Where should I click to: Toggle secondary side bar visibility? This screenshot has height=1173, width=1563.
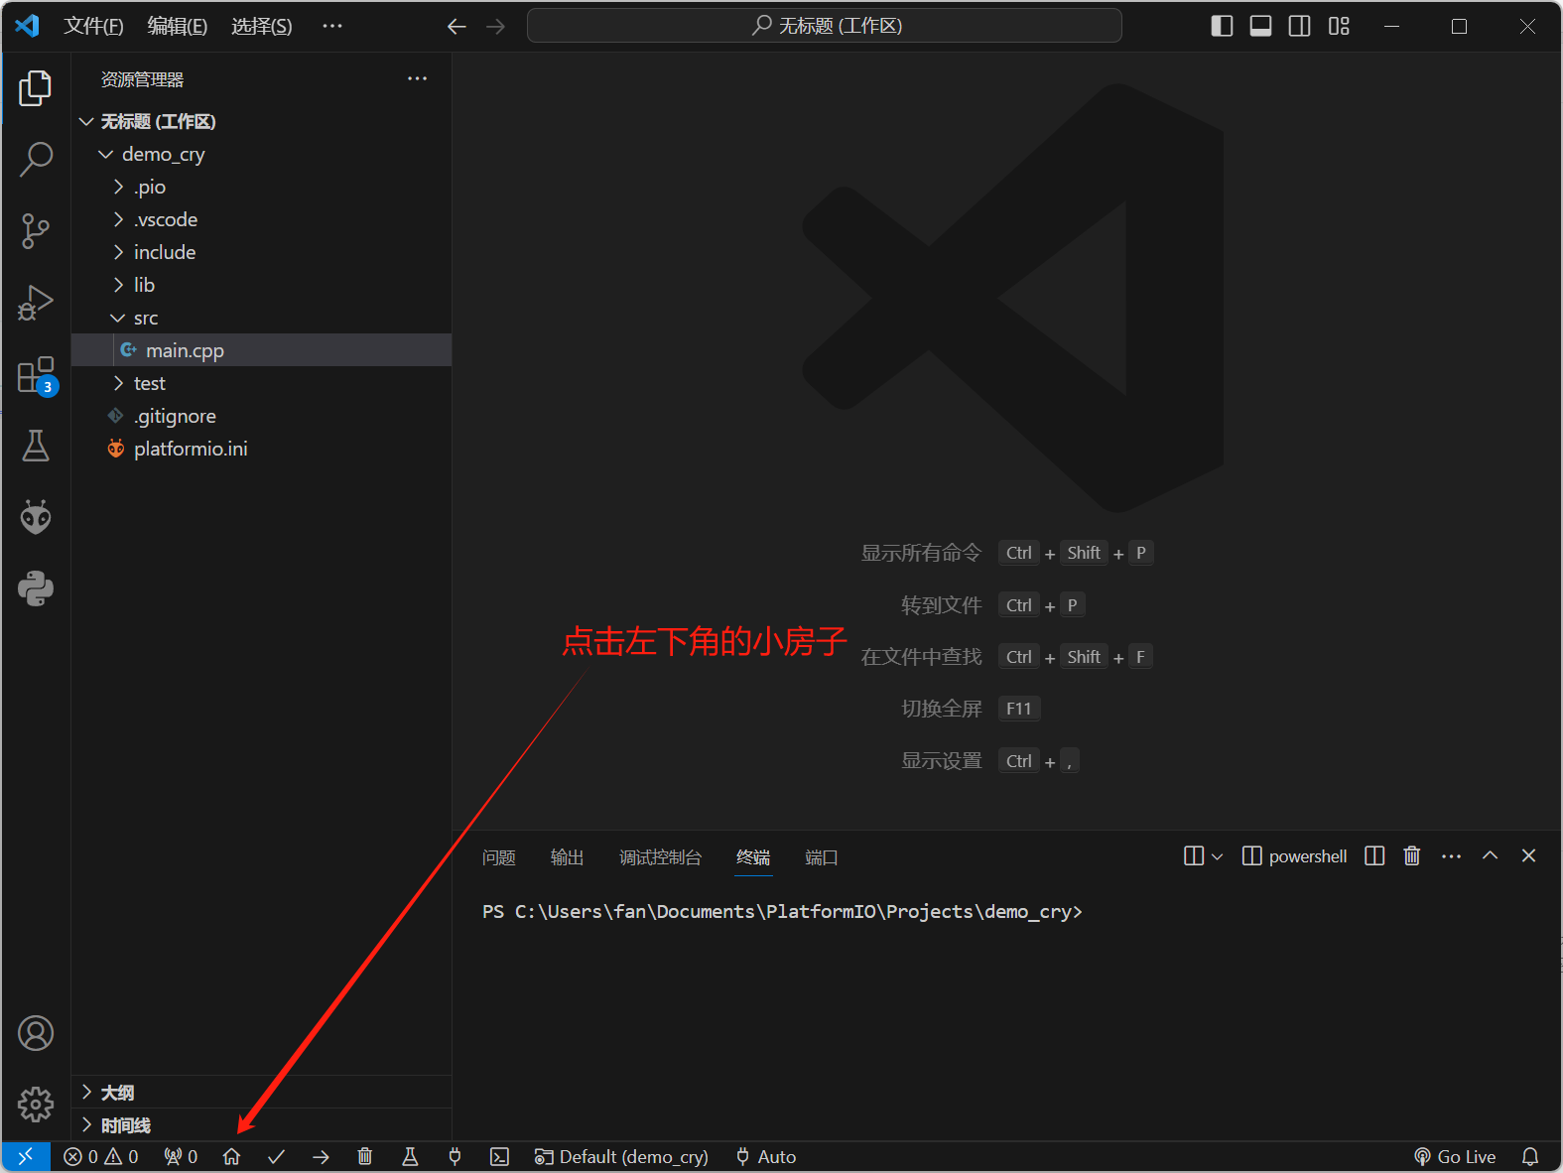click(1299, 26)
